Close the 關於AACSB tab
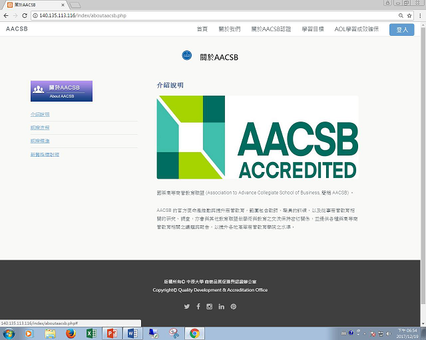This screenshot has height=340, width=426. [x=63, y=5]
